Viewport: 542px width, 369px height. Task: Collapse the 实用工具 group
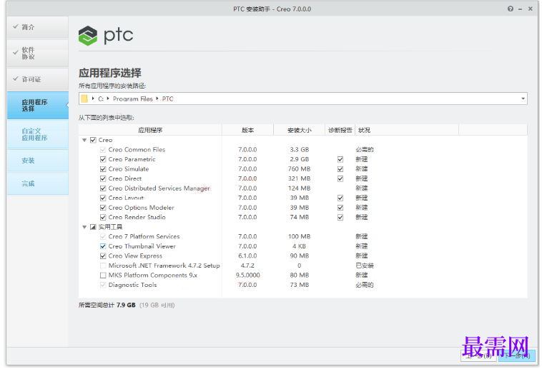click(84, 227)
